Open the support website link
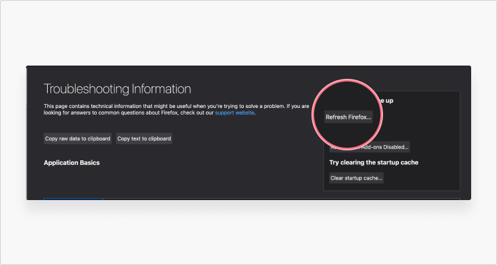The width and height of the screenshot is (497, 265). (x=235, y=113)
